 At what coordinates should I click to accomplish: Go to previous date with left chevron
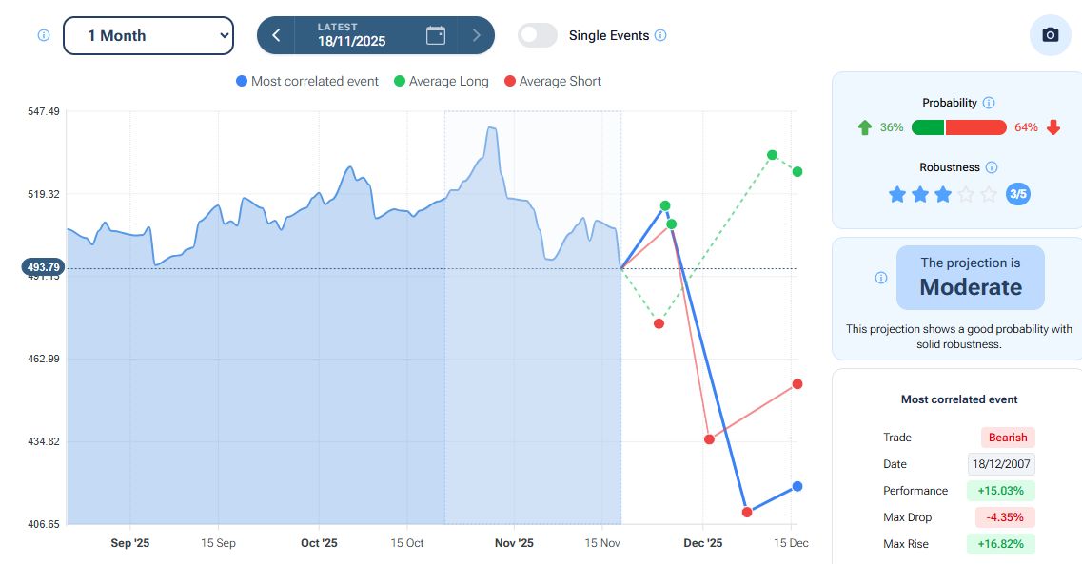coord(276,35)
